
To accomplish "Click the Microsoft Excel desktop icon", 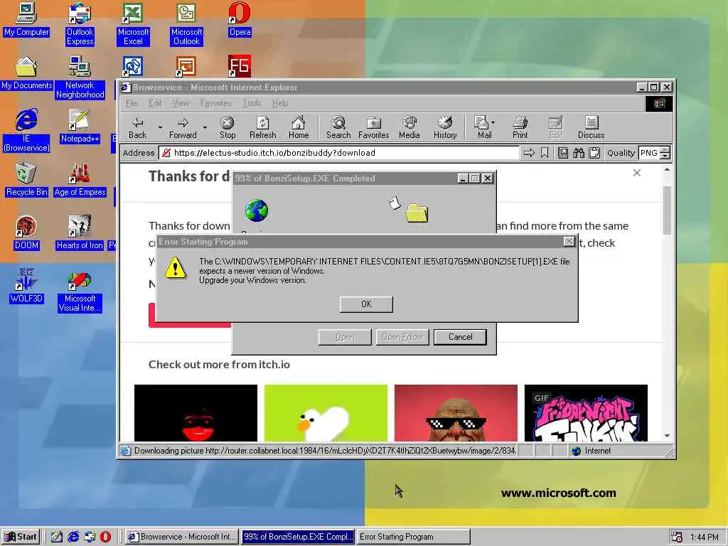I will 133,24.
